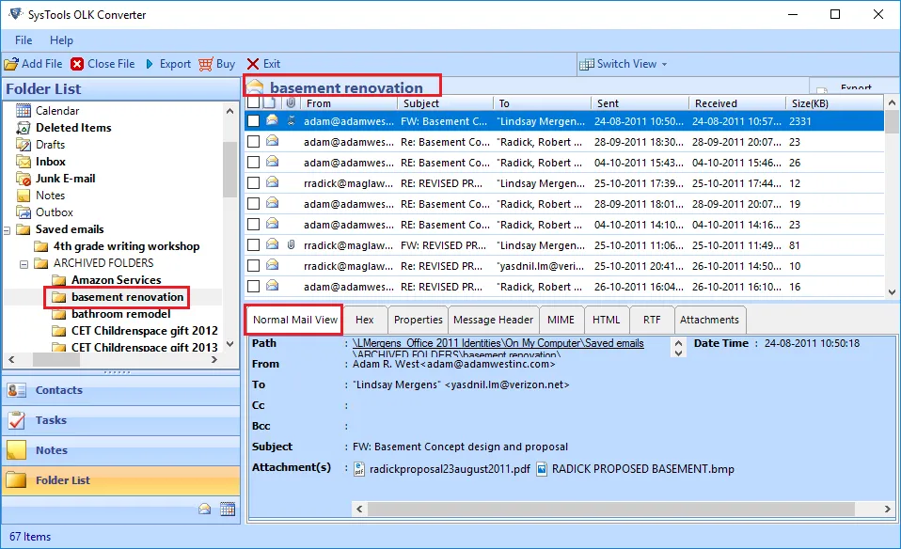
Task: Open the radickproposal23august2011.pdf attachment icon
Action: click(359, 469)
